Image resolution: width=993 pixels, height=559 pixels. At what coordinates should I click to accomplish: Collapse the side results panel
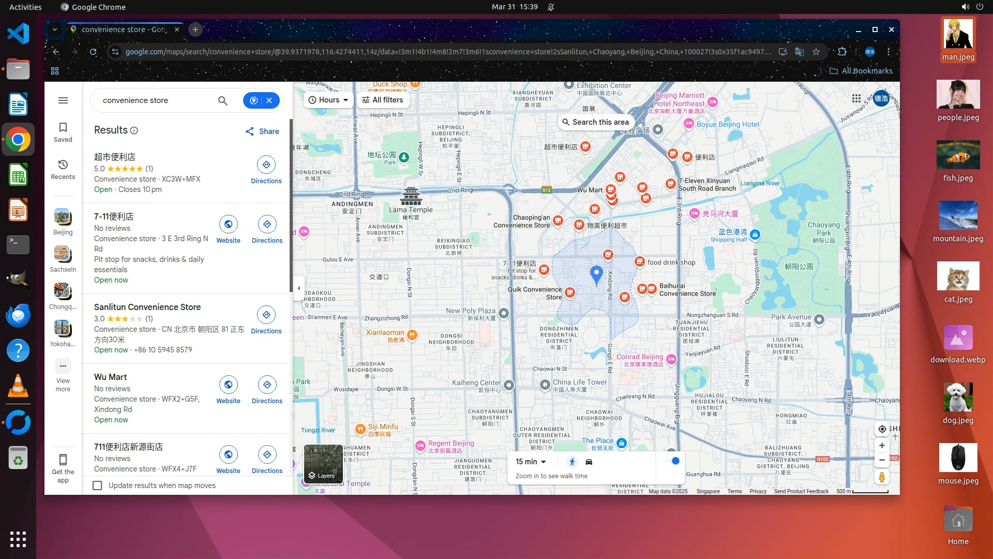click(x=298, y=288)
